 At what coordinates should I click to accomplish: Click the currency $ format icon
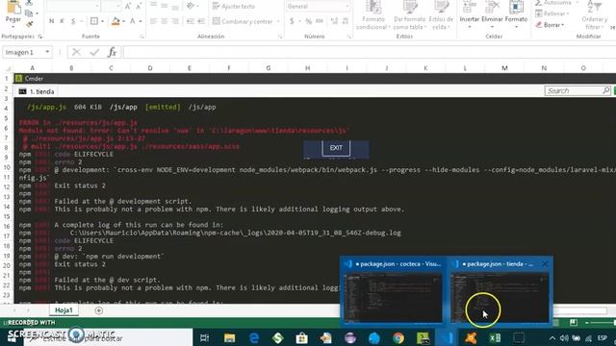[292, 21]
